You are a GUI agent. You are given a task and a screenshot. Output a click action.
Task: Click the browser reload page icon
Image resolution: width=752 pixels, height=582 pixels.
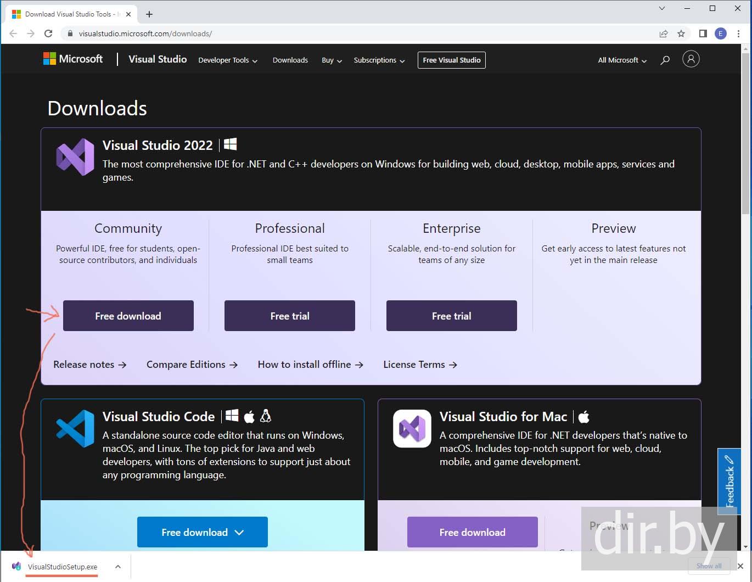pyautogui.click(x=48, y=33)
